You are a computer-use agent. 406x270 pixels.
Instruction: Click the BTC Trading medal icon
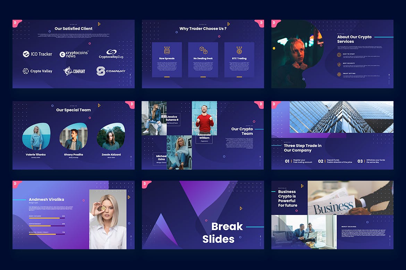tap(239, 50)
